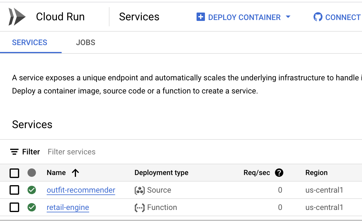Click the plus icon on Deploy Container

coord(200,17)
